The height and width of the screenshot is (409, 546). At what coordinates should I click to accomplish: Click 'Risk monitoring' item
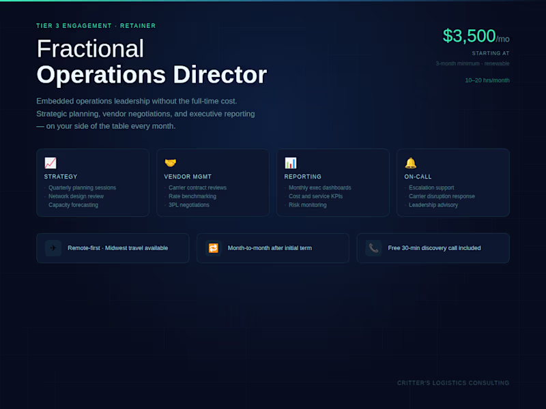(x=308, y=205)
